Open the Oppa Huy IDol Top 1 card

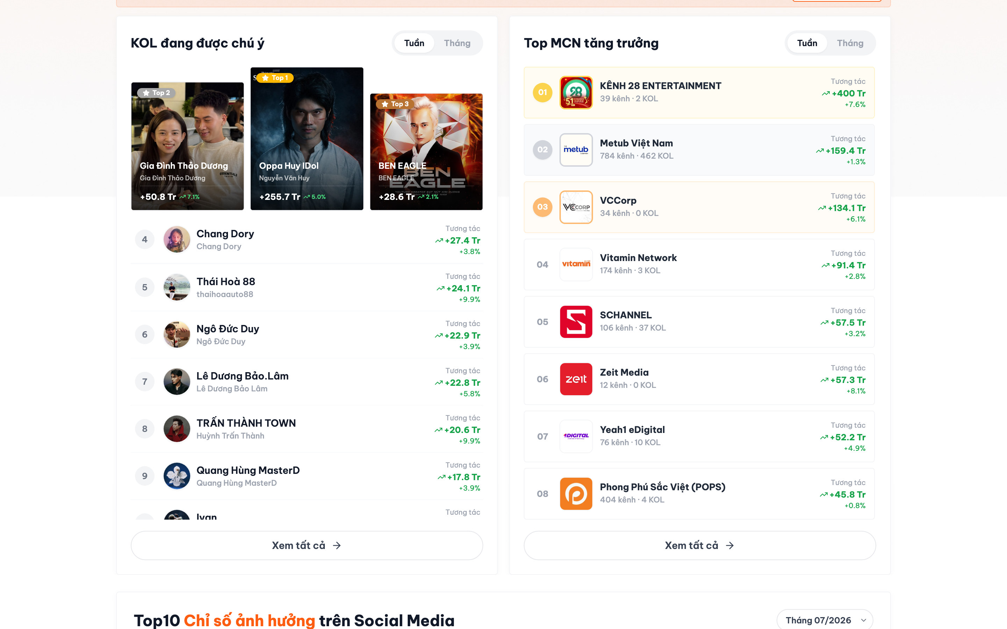tap(307, 138)
